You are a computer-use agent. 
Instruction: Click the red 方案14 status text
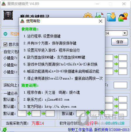pos(38,123)
